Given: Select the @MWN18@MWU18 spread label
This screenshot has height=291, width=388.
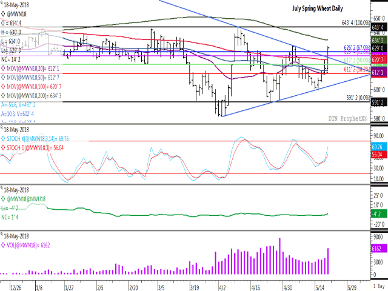Looking at the screenshot, I should [26, 199].
